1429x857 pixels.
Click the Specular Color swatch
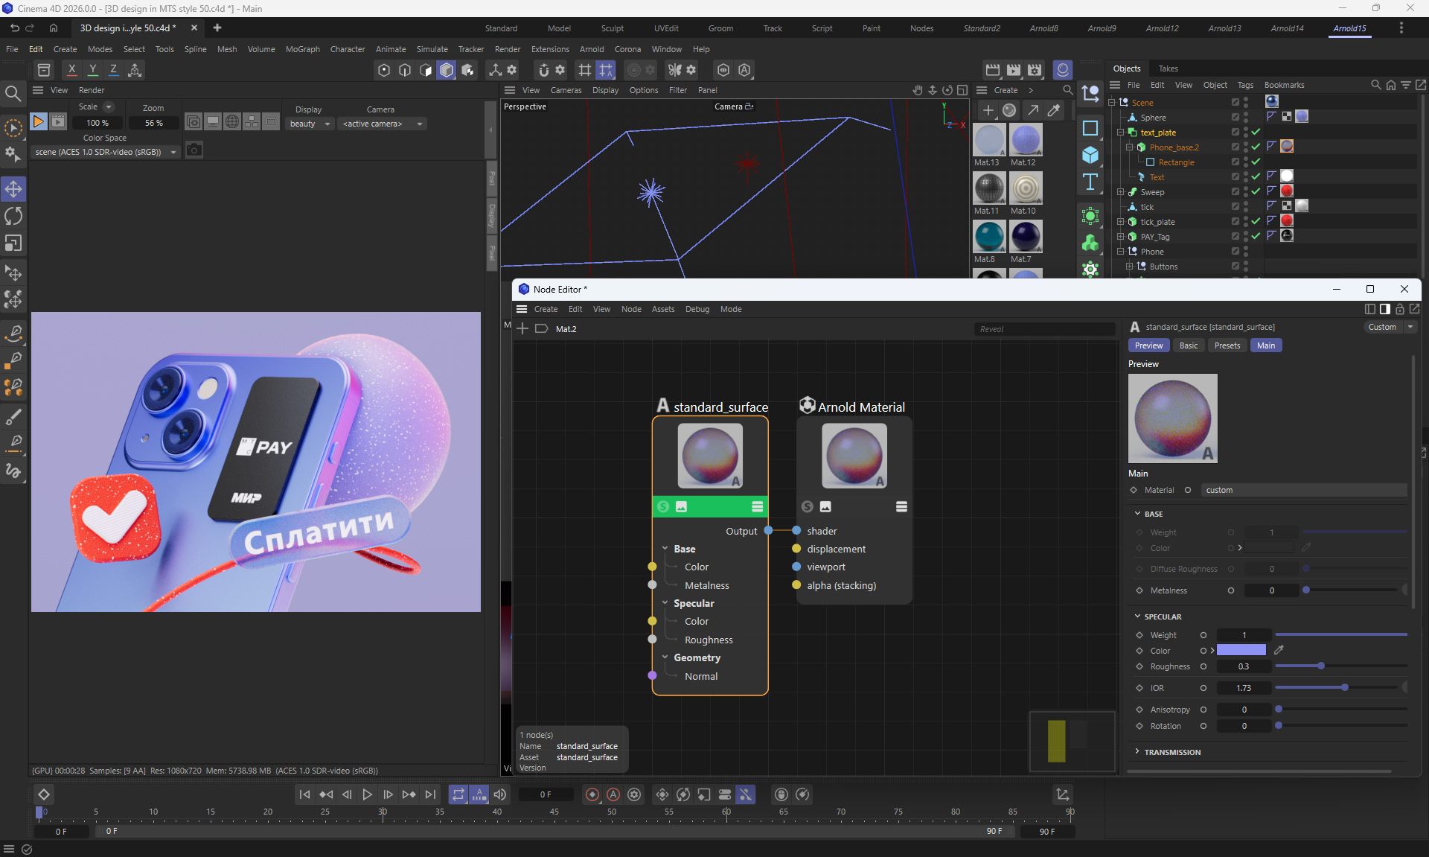1241,651
